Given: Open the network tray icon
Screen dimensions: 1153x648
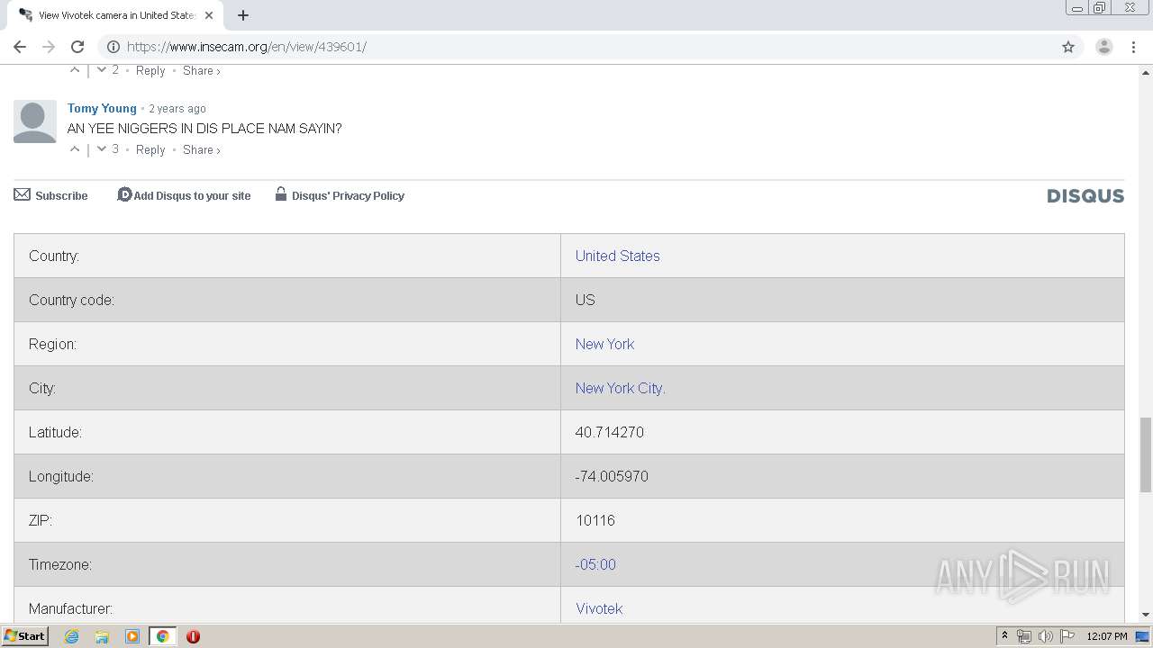Looking at the screenshot, I should [1024, 636].
